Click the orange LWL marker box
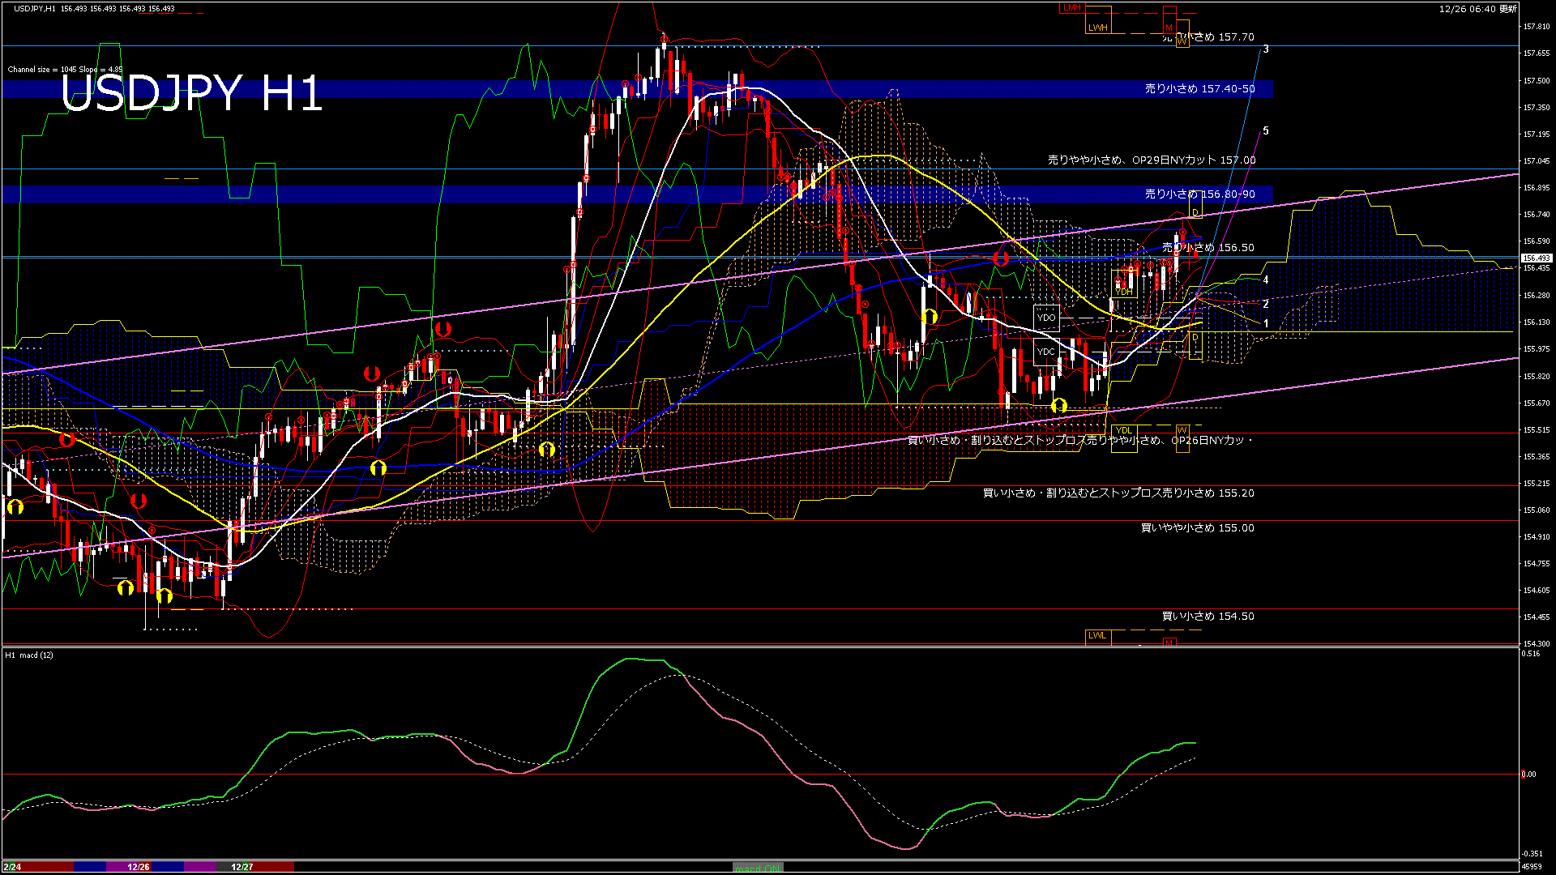The height and width of the screenshot is (875, 1556). [1097, 635]
